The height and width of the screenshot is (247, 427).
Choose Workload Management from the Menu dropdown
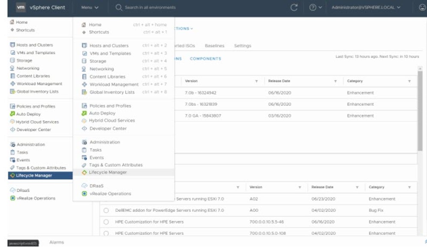click(x=123, y=84)
